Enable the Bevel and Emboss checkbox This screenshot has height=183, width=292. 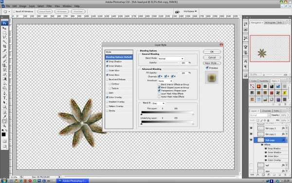[107, 80]
